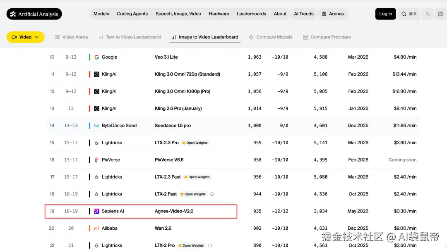Open Kling 2.6 Pro (January) link
This screenshot has height=250, width=447.
tap(178, 109)
